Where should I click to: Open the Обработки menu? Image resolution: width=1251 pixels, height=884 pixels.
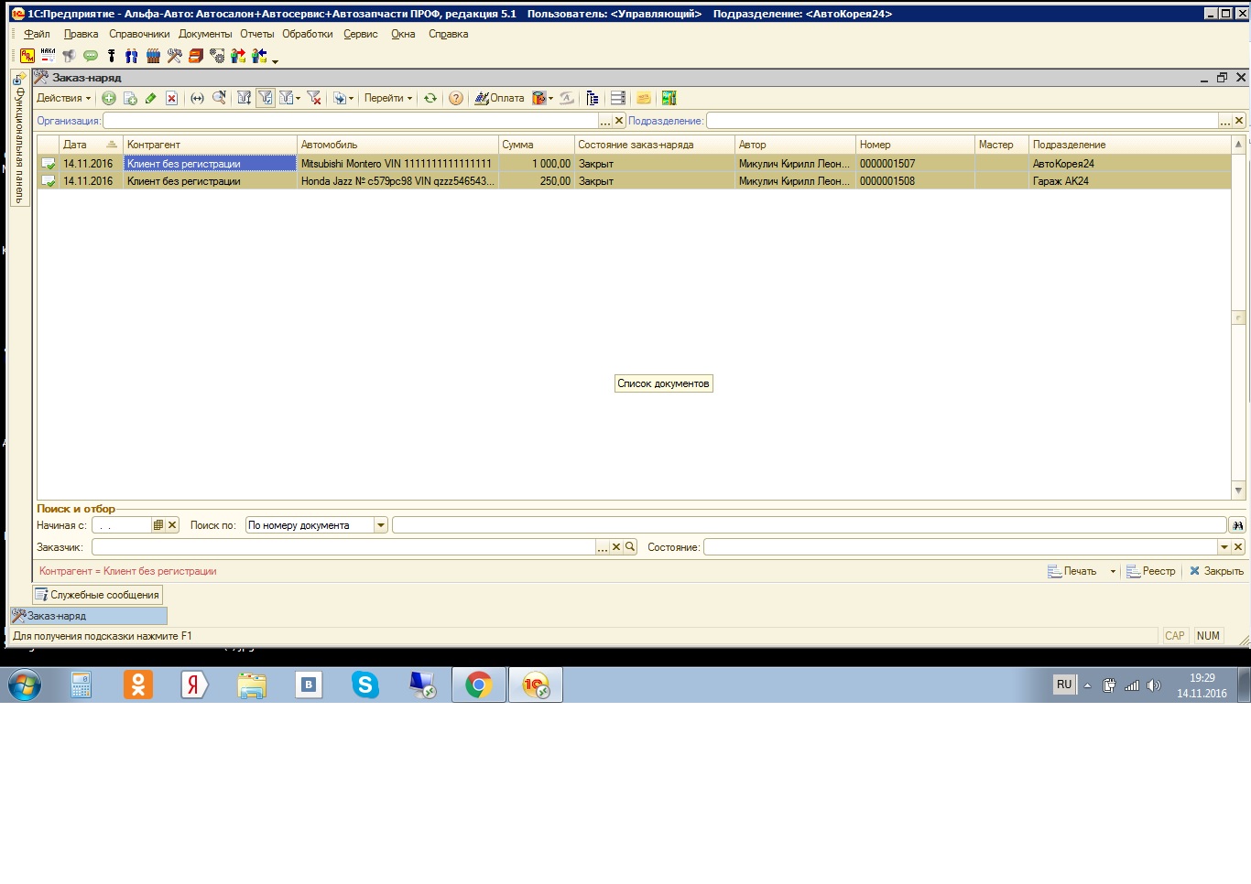coord(308,34)
